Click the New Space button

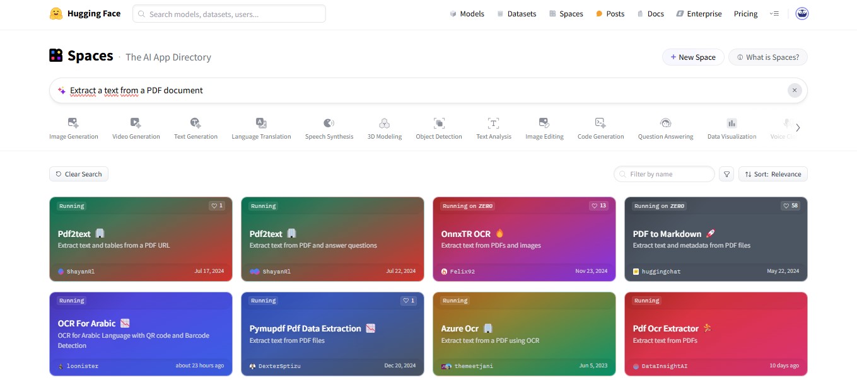pos(692,57)
